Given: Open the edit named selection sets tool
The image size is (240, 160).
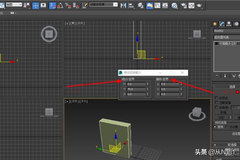Looking at the screenshot, I should [85, 6].
